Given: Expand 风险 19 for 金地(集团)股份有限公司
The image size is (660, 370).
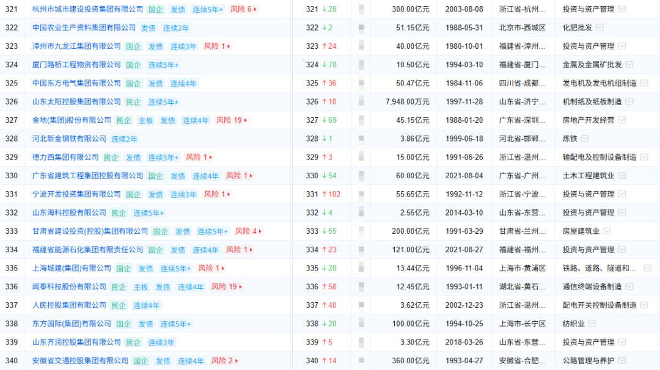Looking at the screenshot, I should coord(232,120).
